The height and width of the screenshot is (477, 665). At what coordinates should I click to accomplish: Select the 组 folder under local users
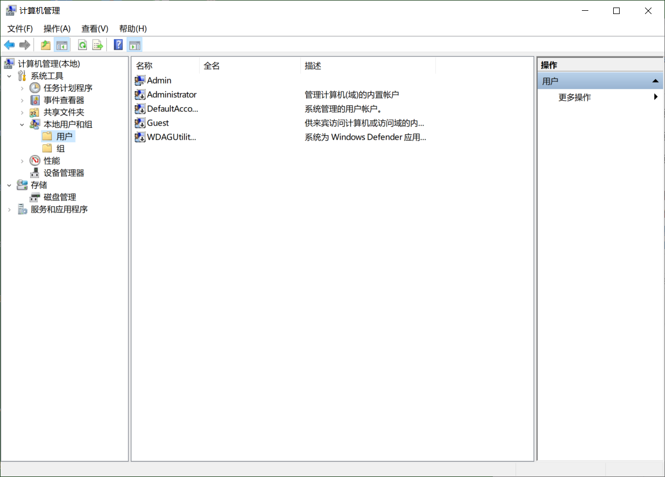tap(60, 149)
